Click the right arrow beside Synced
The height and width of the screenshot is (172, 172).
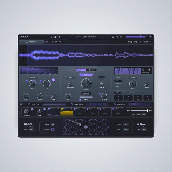(x=37, y=77)
